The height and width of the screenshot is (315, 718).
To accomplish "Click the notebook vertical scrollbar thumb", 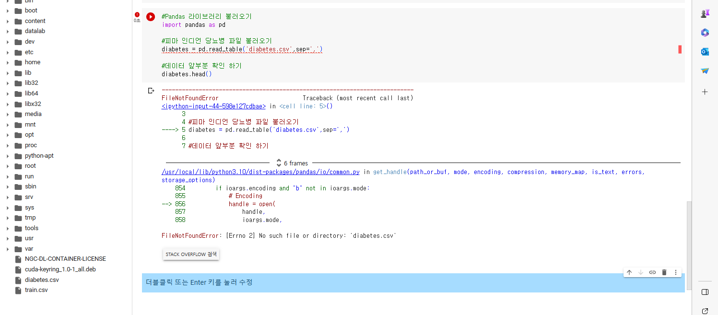I will 689,245.
